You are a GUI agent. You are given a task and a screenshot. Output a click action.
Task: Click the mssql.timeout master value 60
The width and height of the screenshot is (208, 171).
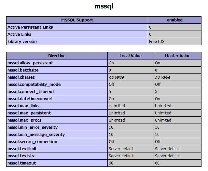(157, 163)
